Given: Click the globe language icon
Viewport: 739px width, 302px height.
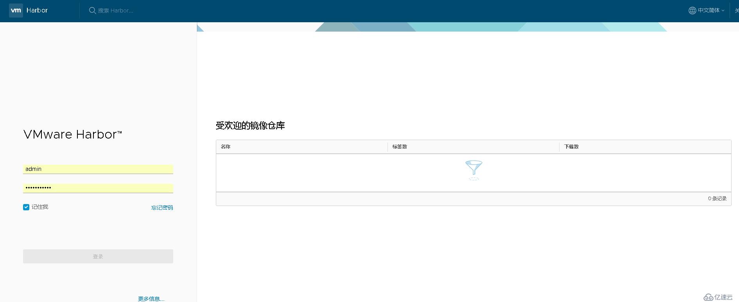Looking at the screenshot, I should click(x=692, y=11).
